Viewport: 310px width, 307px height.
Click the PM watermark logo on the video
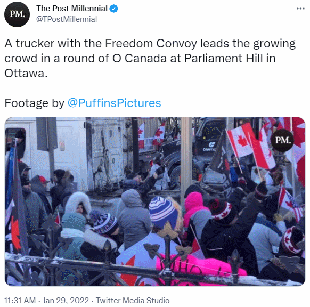[282, 140]
